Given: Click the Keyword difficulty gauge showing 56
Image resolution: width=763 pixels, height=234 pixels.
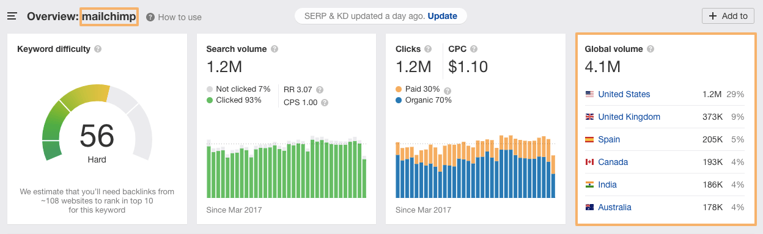Looking at the screenshot, I should (97, 122).
